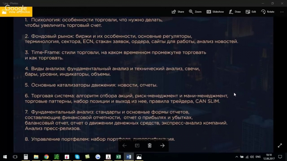The image size is (287, 161).
Task: Open the Action Center notifications icon
Action: click(x=280, y=157)
